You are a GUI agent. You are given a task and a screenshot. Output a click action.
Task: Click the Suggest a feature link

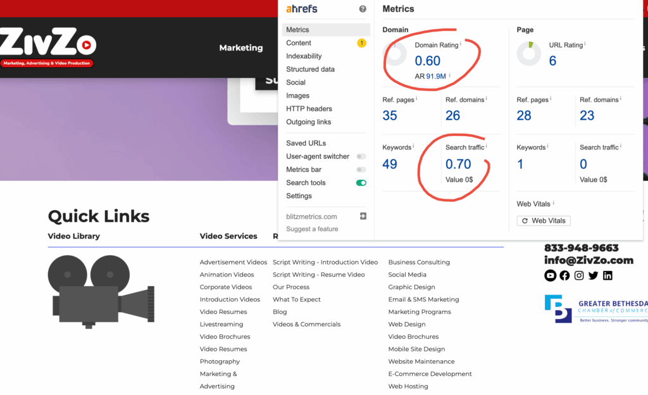(312, 229)
